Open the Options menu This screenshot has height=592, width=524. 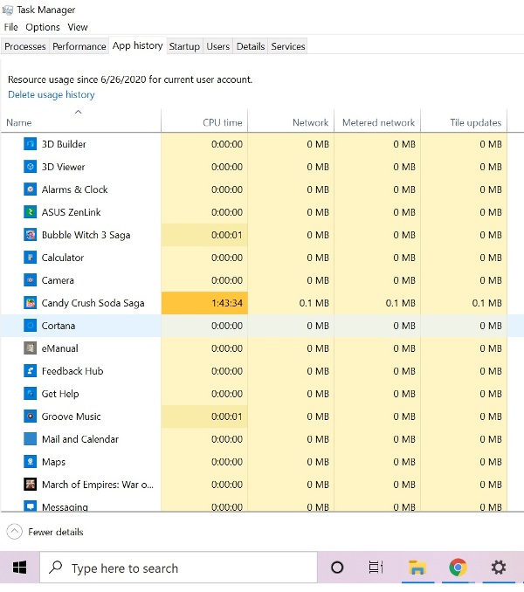pos(43,27)
